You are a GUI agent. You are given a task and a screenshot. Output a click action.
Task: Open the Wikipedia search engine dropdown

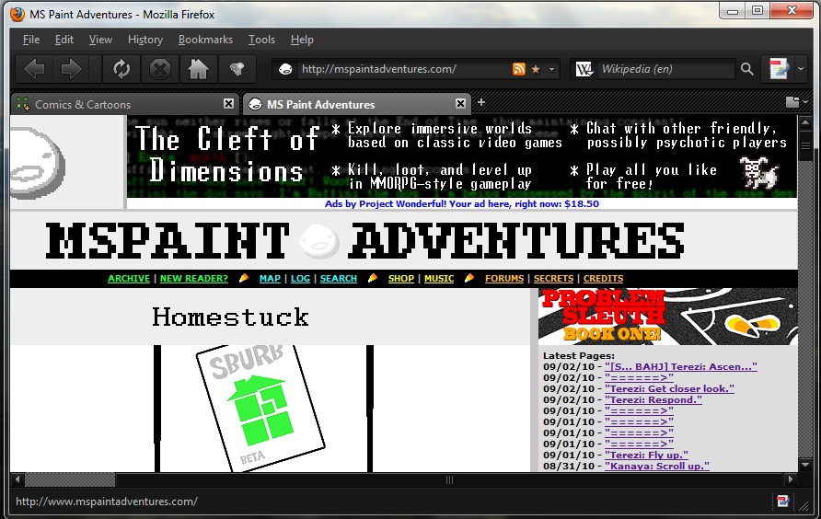click(584, 69)
